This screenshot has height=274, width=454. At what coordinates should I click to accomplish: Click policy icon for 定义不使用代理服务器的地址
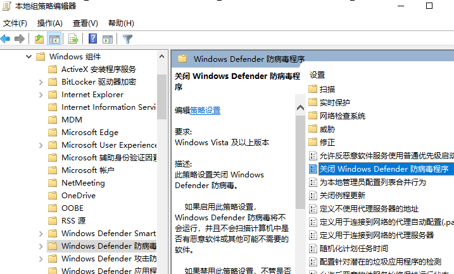(313, 209)
